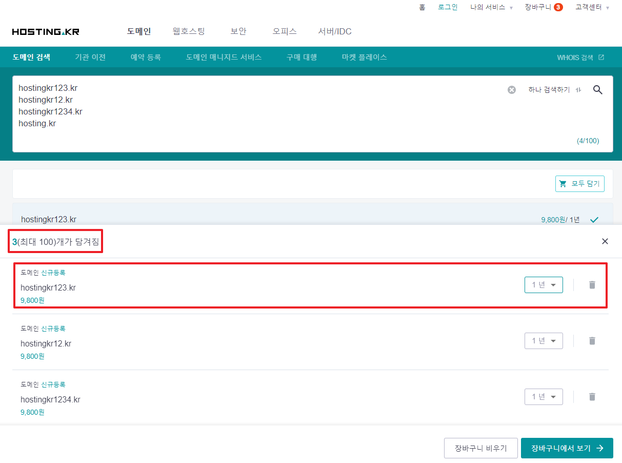Click the magnifier search icon
622x463 pixels.
click(597, 90)
